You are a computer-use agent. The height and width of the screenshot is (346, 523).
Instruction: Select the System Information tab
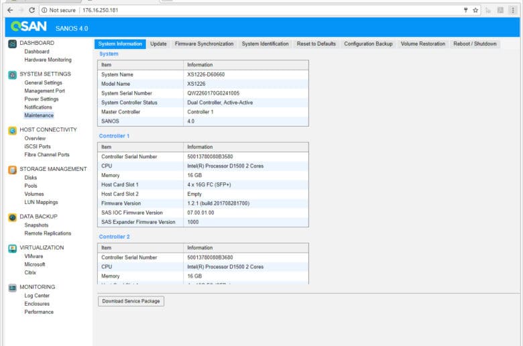click(120, 44)
